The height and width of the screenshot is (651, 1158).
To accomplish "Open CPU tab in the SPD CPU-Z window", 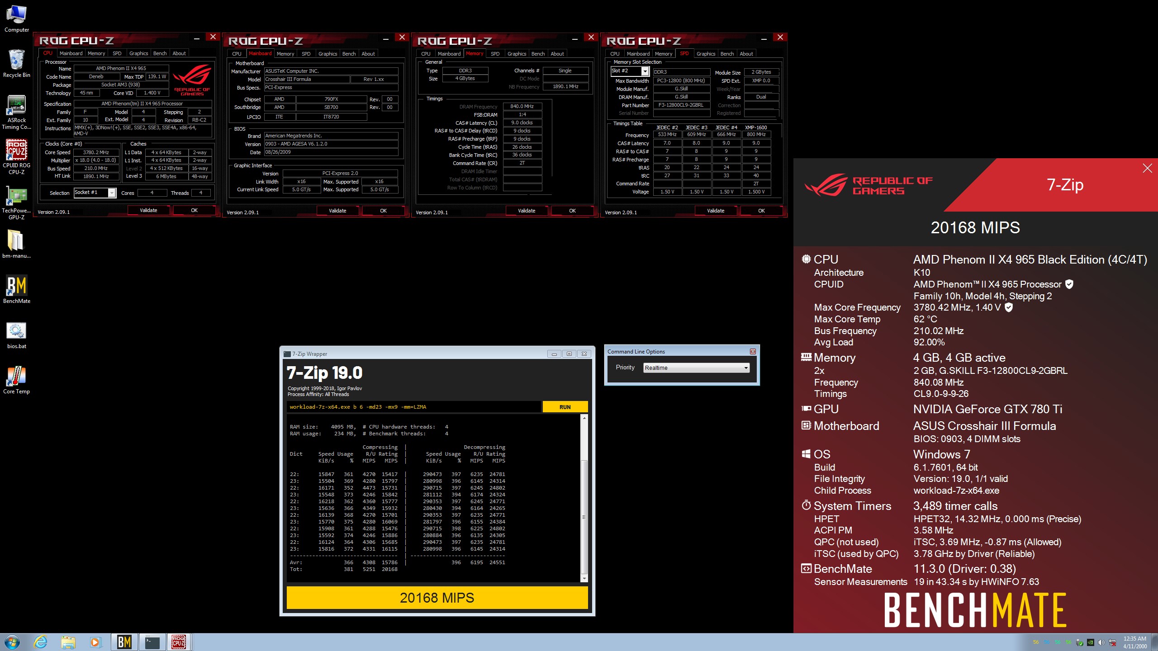I will [x=615, y=54].
